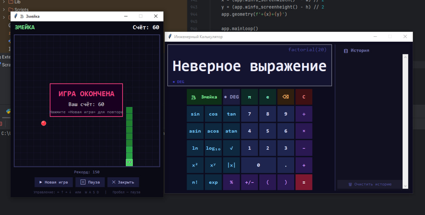
Task: Insert the π constant in the calculator
Action: (249, 97)
